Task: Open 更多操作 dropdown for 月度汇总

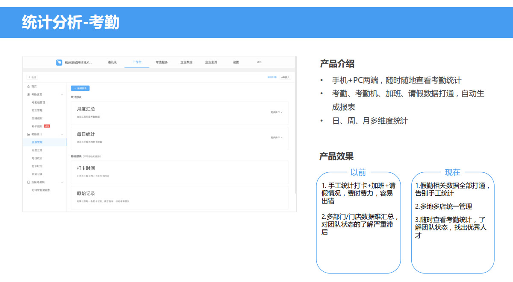Action: (x=276, y=112)
